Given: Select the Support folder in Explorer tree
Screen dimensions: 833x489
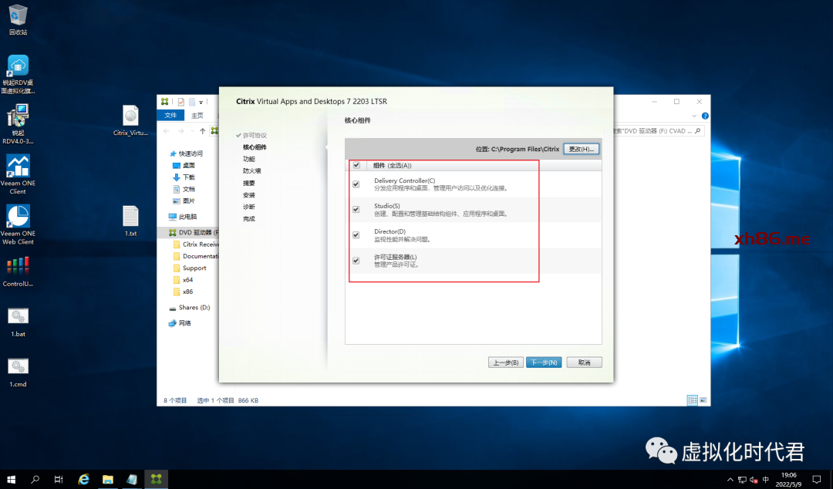Looking at the screenshot, I should click(194, 268).
